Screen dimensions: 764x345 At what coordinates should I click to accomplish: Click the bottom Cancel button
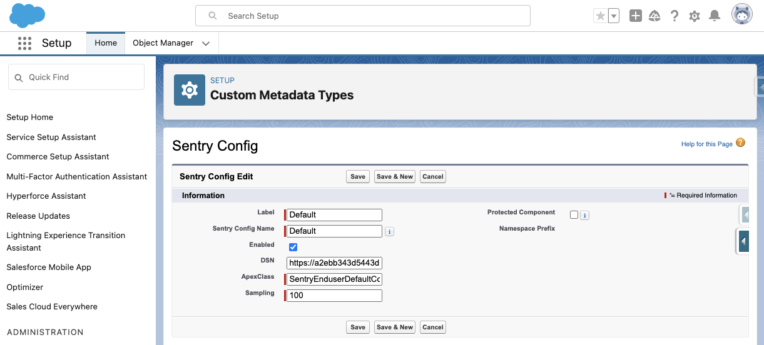tap(433, 327)
